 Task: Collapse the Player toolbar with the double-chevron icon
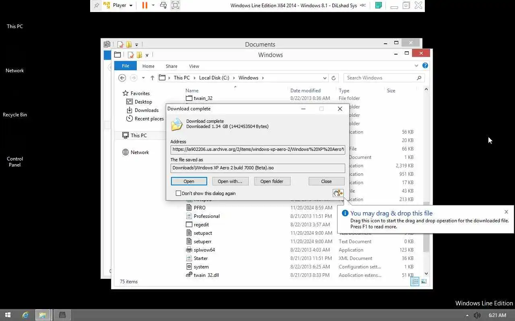[363, 5]
